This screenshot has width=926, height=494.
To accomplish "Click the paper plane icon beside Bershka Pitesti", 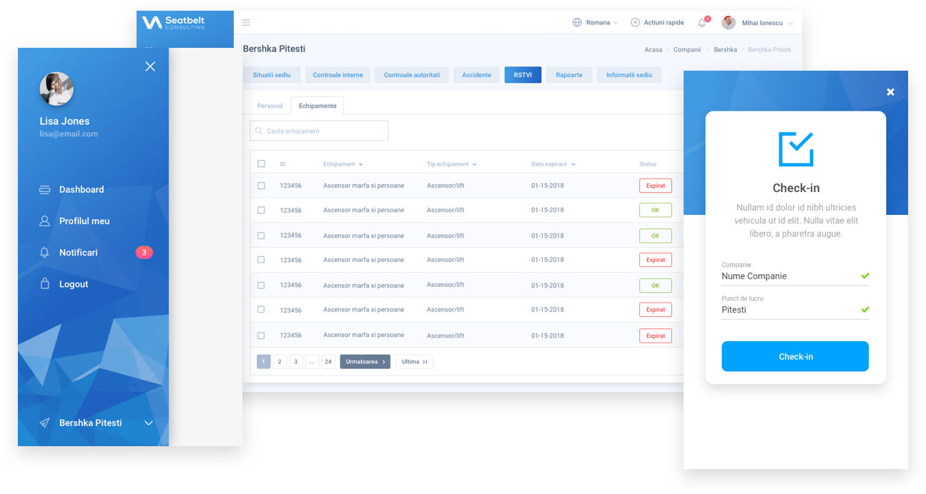I will point(44,423).
